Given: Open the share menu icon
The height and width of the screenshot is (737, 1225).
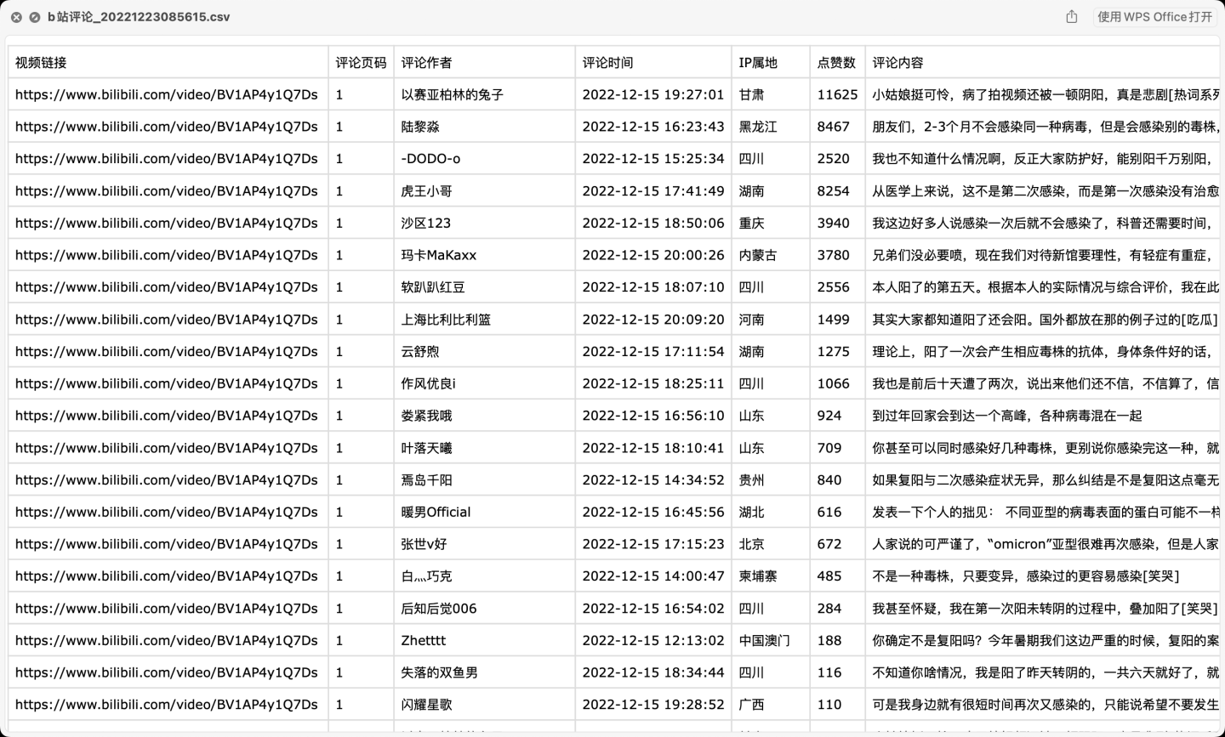Looking at the screenshot, I should tap(1072, 17).
